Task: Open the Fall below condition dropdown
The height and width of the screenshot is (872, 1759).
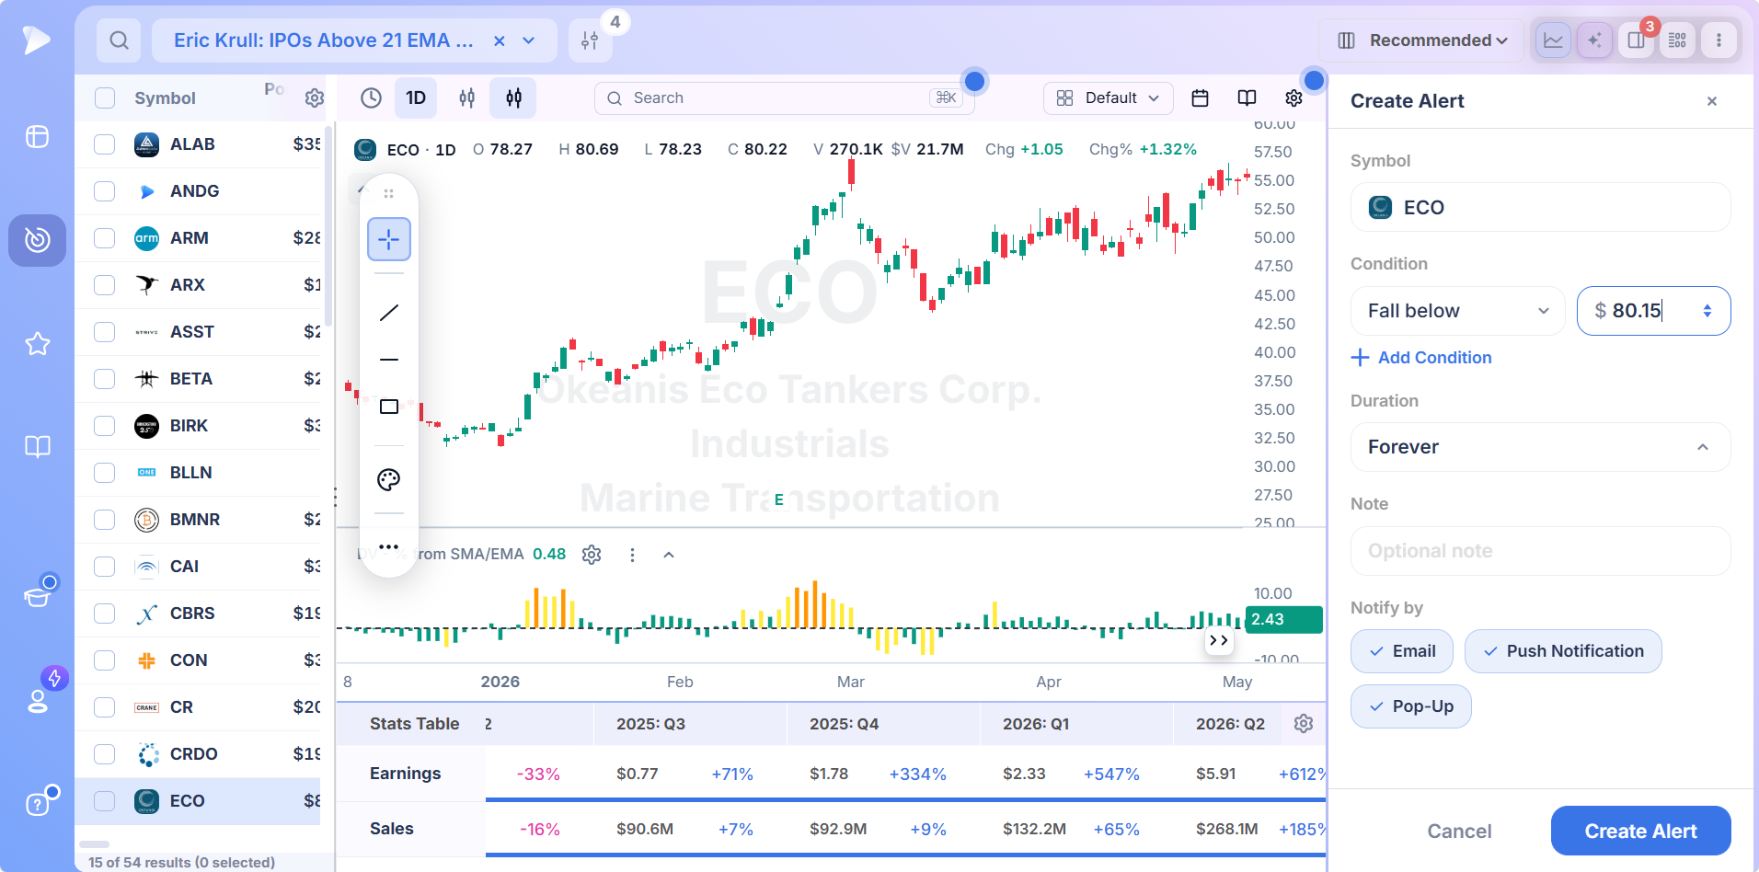Action: pos(1457,311)
